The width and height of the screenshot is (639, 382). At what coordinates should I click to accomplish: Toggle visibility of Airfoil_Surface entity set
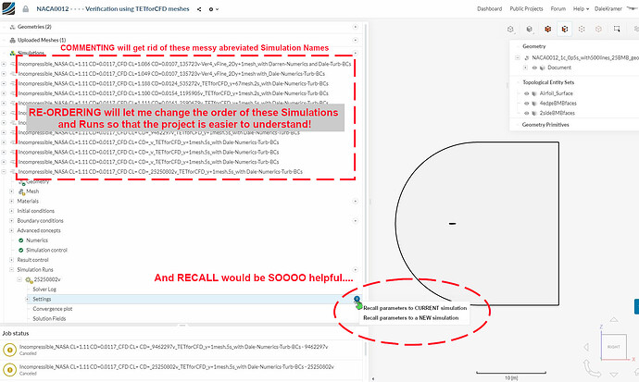[527, 93]
